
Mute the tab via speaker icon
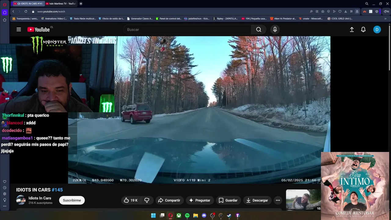[19, 4]
